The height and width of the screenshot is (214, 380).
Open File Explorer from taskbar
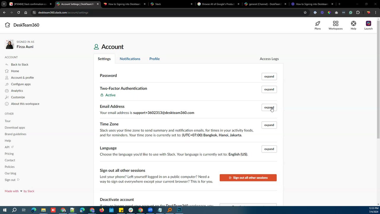43,210
